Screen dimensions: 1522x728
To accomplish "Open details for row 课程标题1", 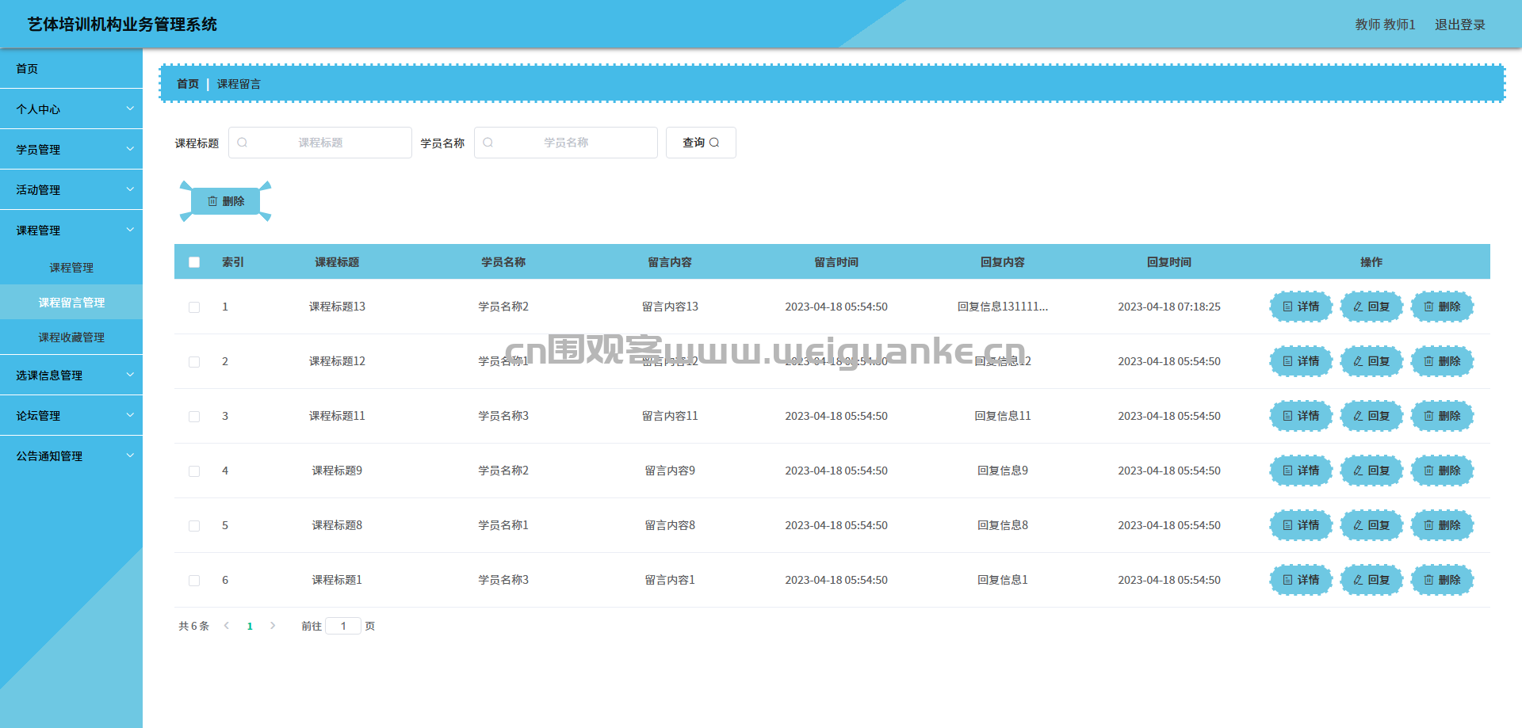I will click(x=1301, y=580).
